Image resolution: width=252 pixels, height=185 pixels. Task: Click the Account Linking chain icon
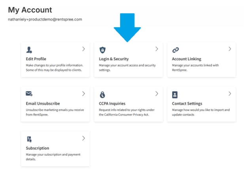coord(176,50)
